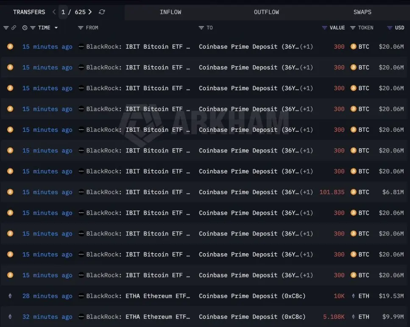Click the 5.108K value cell
The width and height of the screenshot is (410, 327).
334,317
